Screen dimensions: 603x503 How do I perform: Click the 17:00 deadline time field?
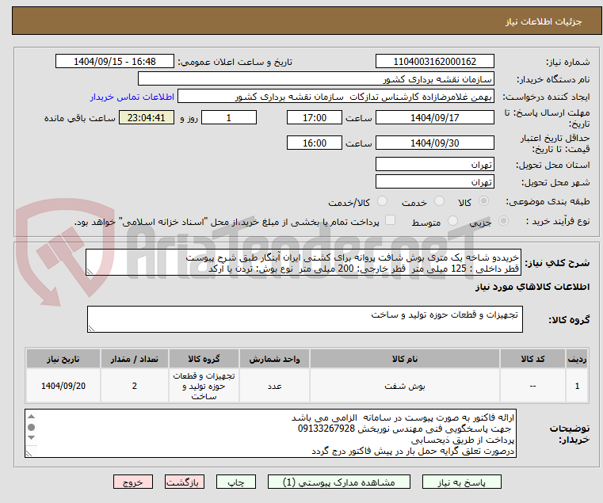tap(315, 117)
